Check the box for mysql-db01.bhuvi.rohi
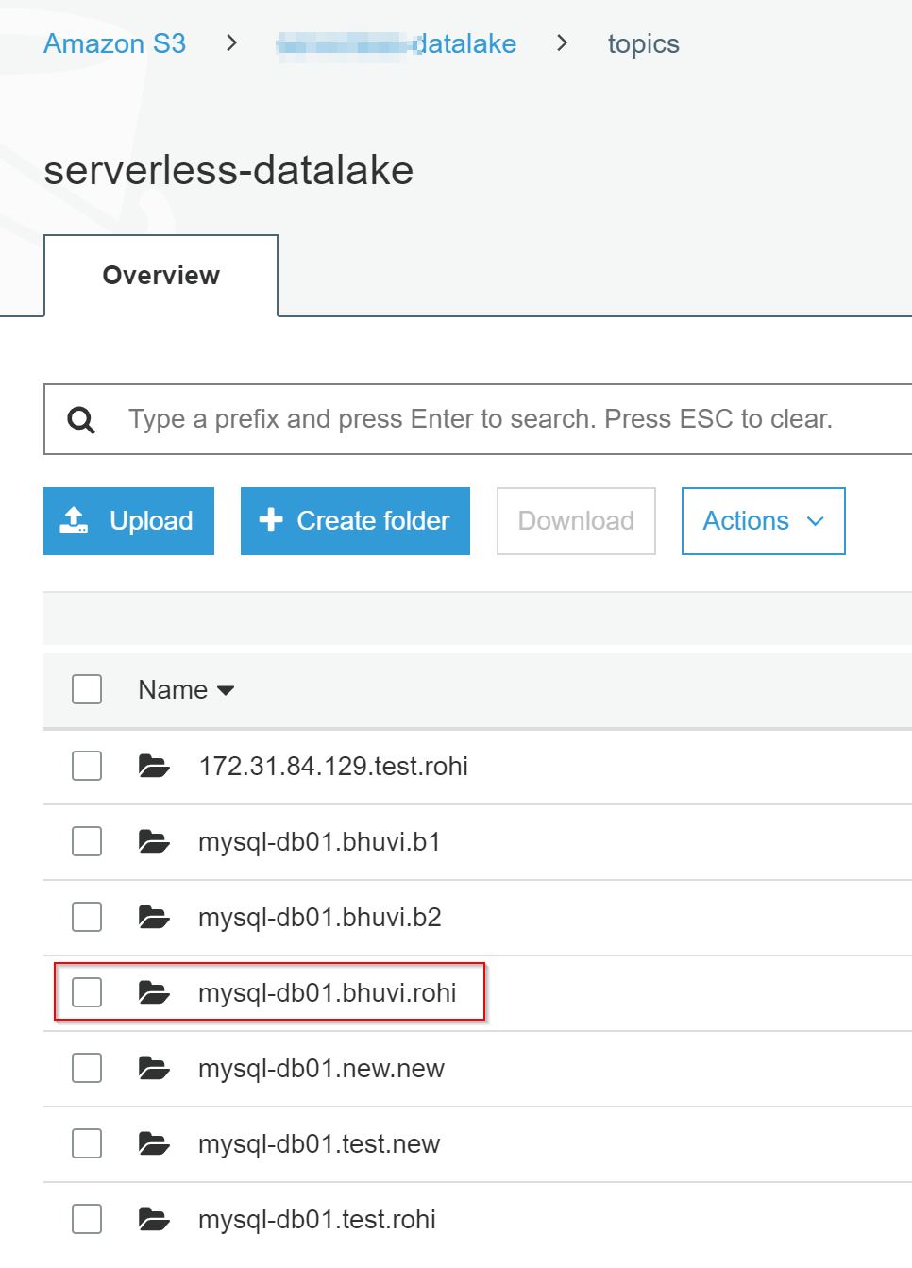This screenshot has height=1268, width=912. click(x=87, y=992)
